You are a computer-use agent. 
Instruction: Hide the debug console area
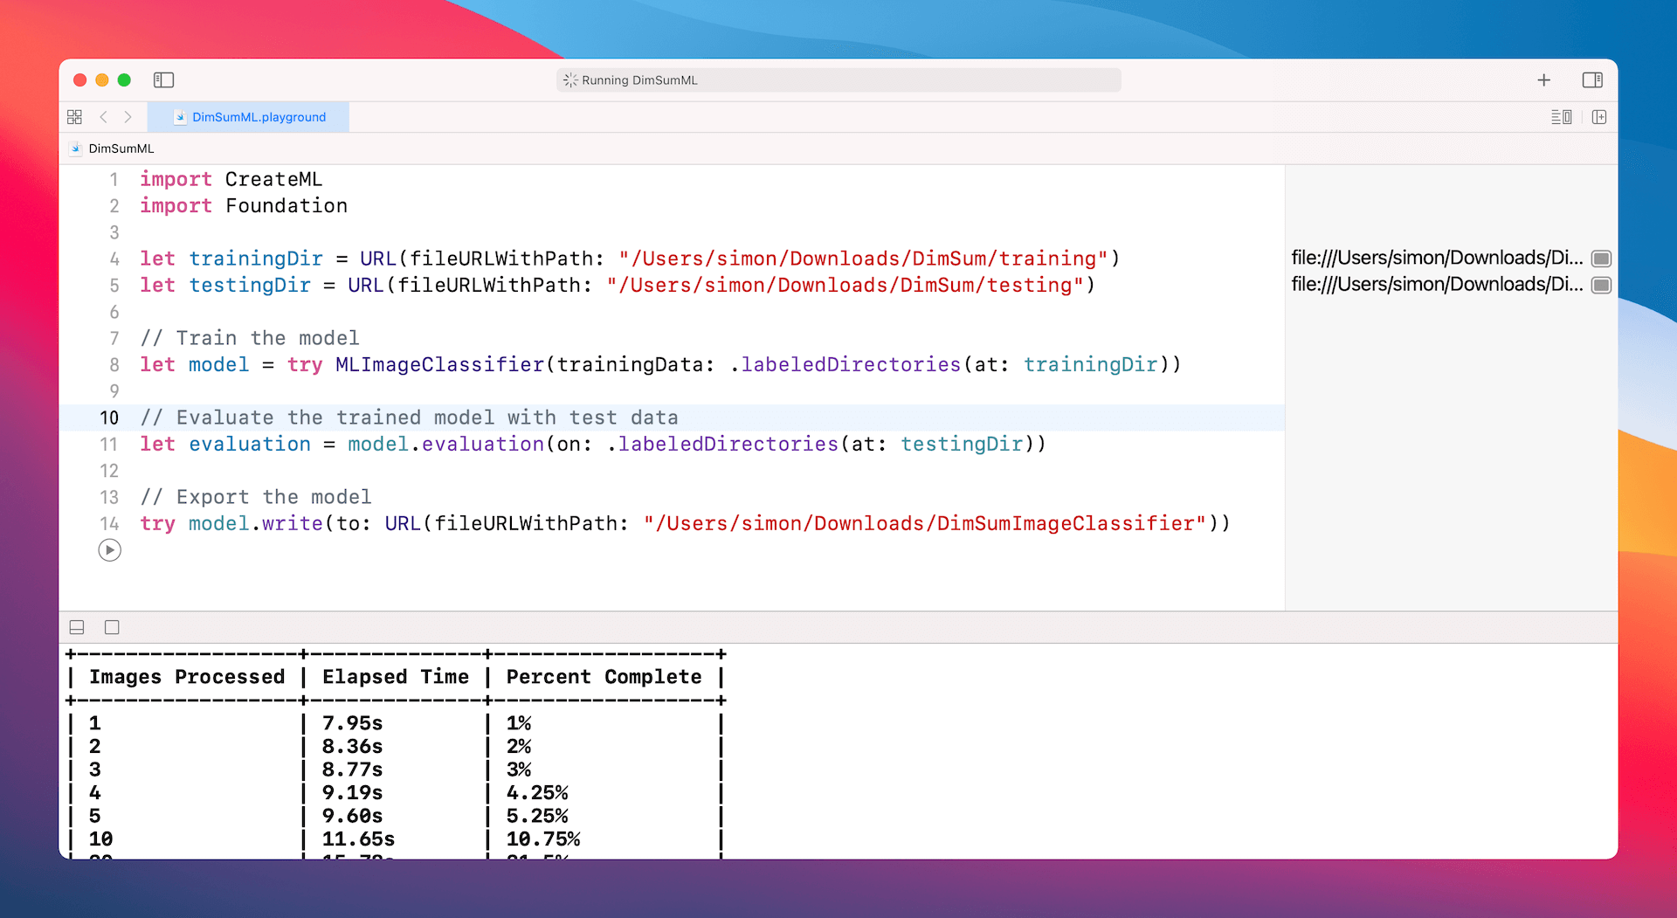(x=77, y=627)
